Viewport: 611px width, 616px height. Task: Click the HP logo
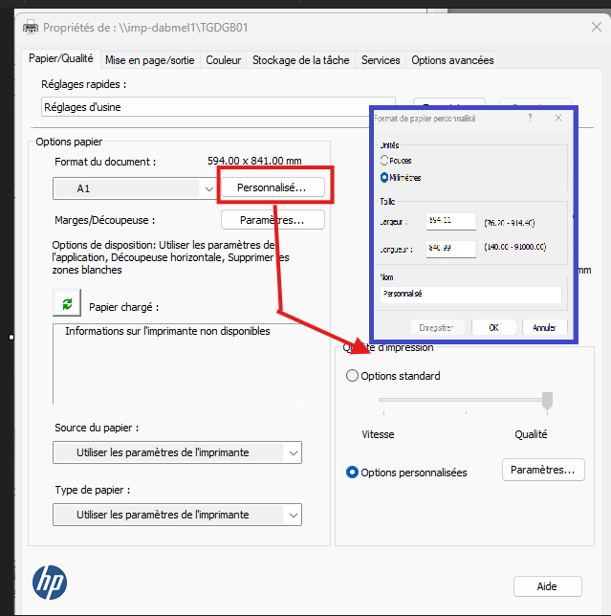tap(50, 582)
